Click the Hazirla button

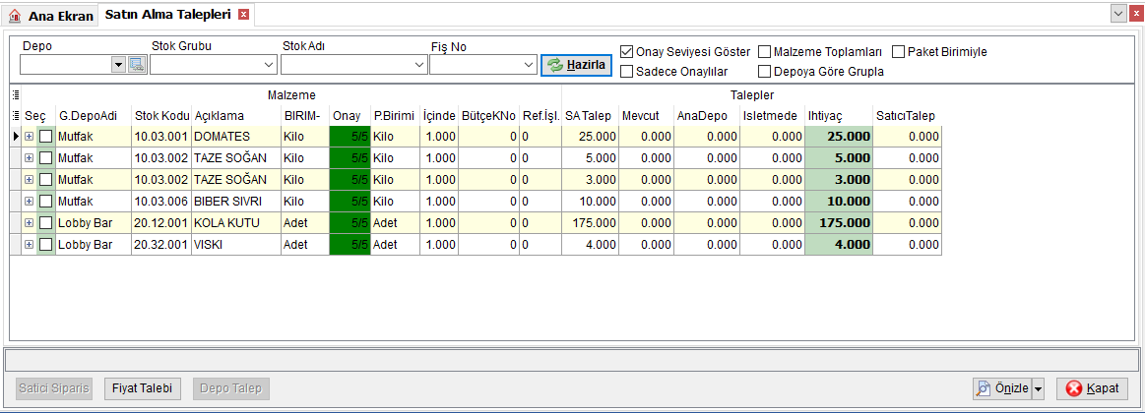pyautogui.click(x=576, y=65)
